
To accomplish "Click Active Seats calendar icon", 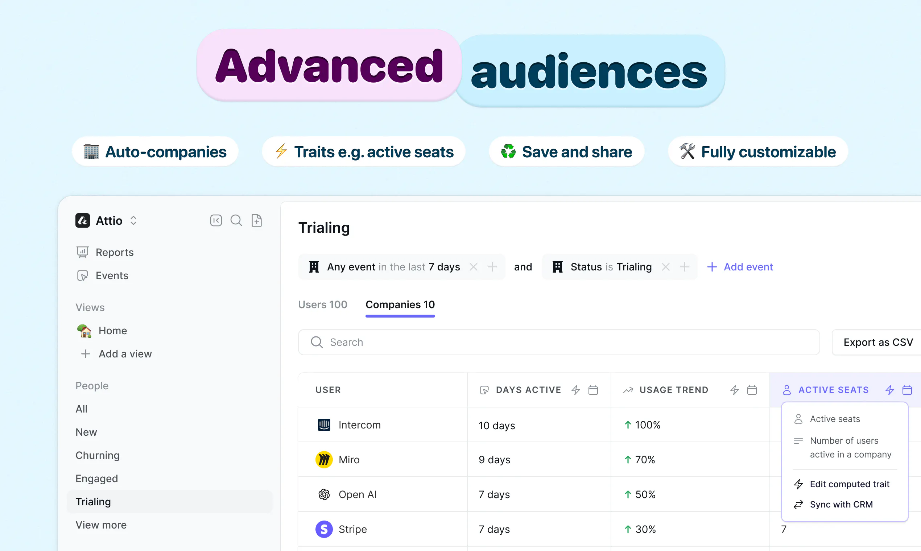I will [907, 390].
